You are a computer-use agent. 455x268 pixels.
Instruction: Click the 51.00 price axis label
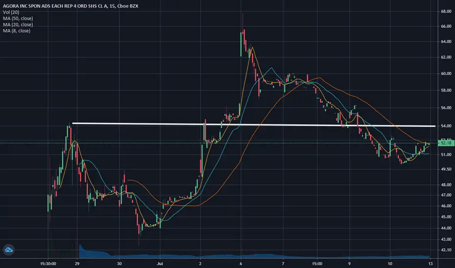(x=446, y=155)
